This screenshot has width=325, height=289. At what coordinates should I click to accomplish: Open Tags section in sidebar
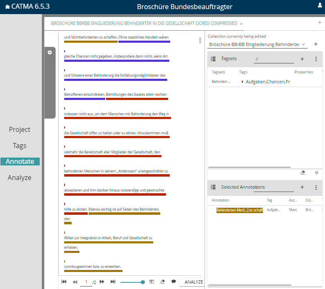(x=20, y=146)
